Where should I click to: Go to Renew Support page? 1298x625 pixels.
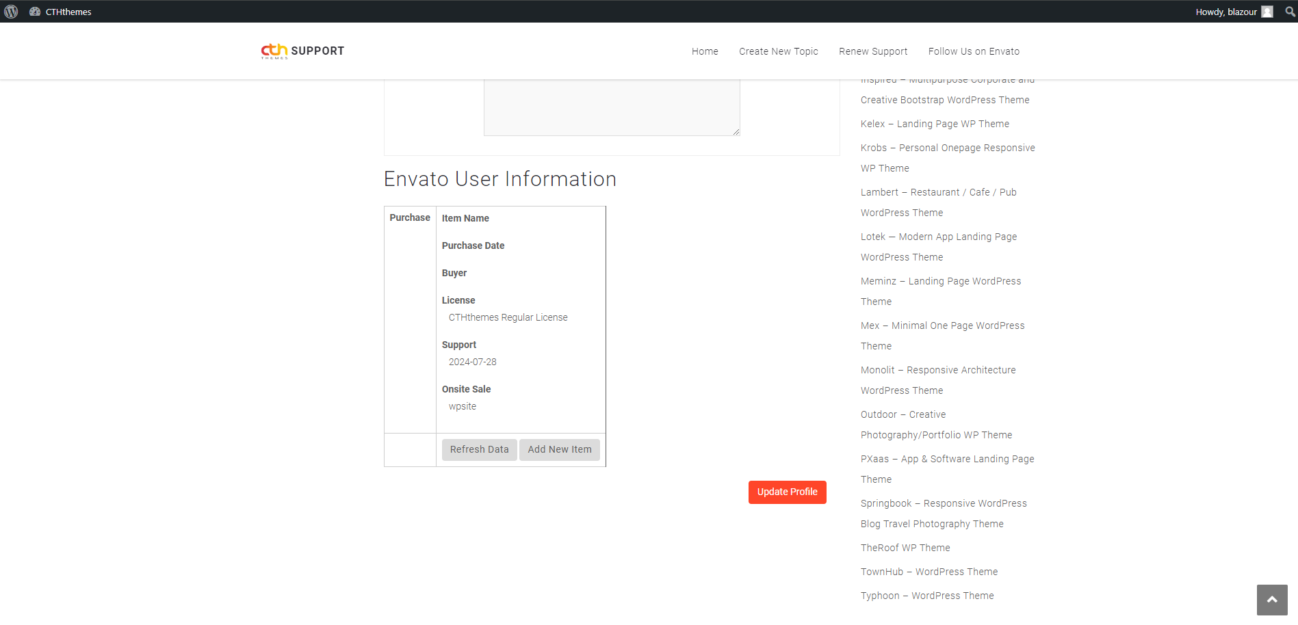(x=873, y=51)
